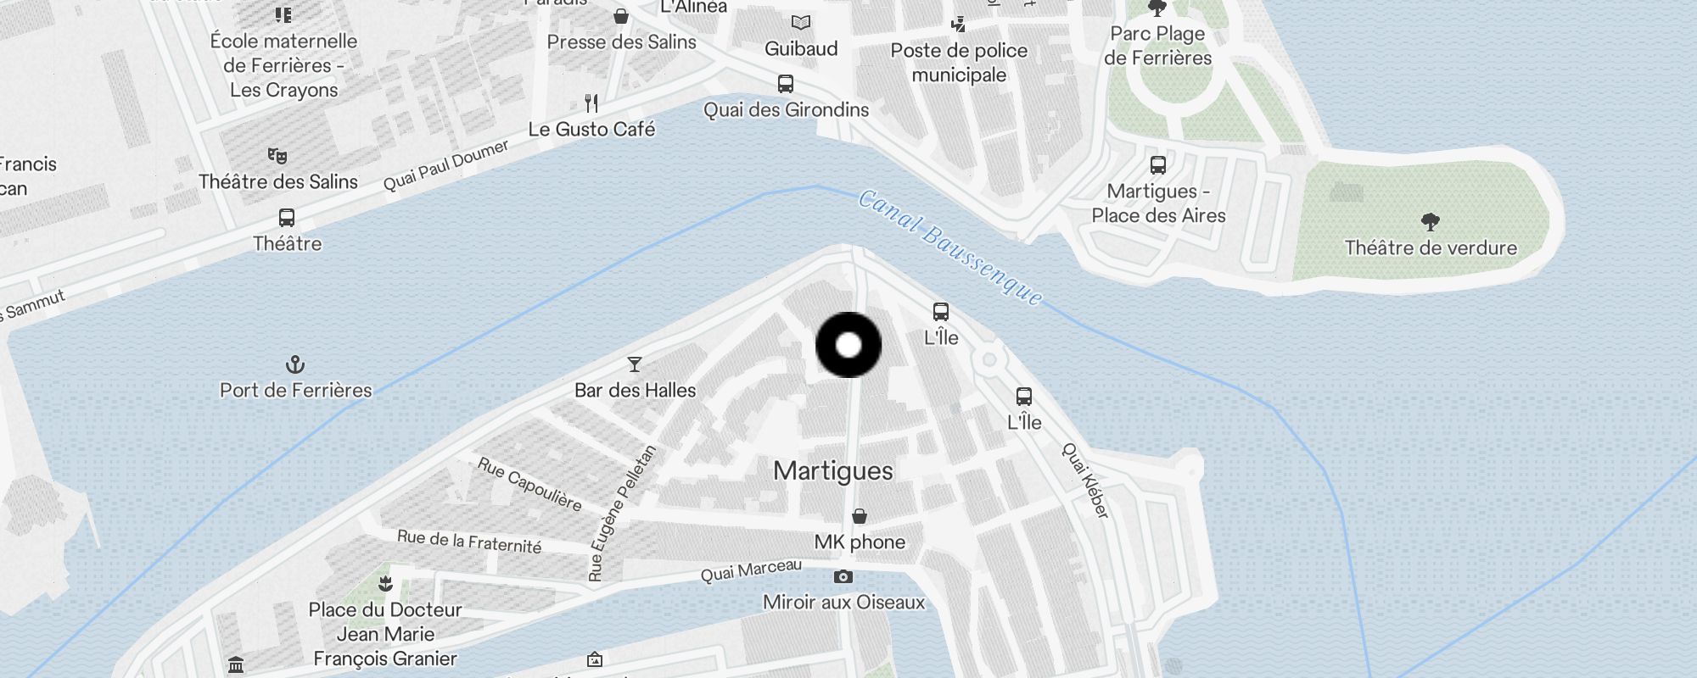This screenshot has width=1697, height=678.
Task: Select the Théâtre de verdure tree icon
Action: [1431, 222]
